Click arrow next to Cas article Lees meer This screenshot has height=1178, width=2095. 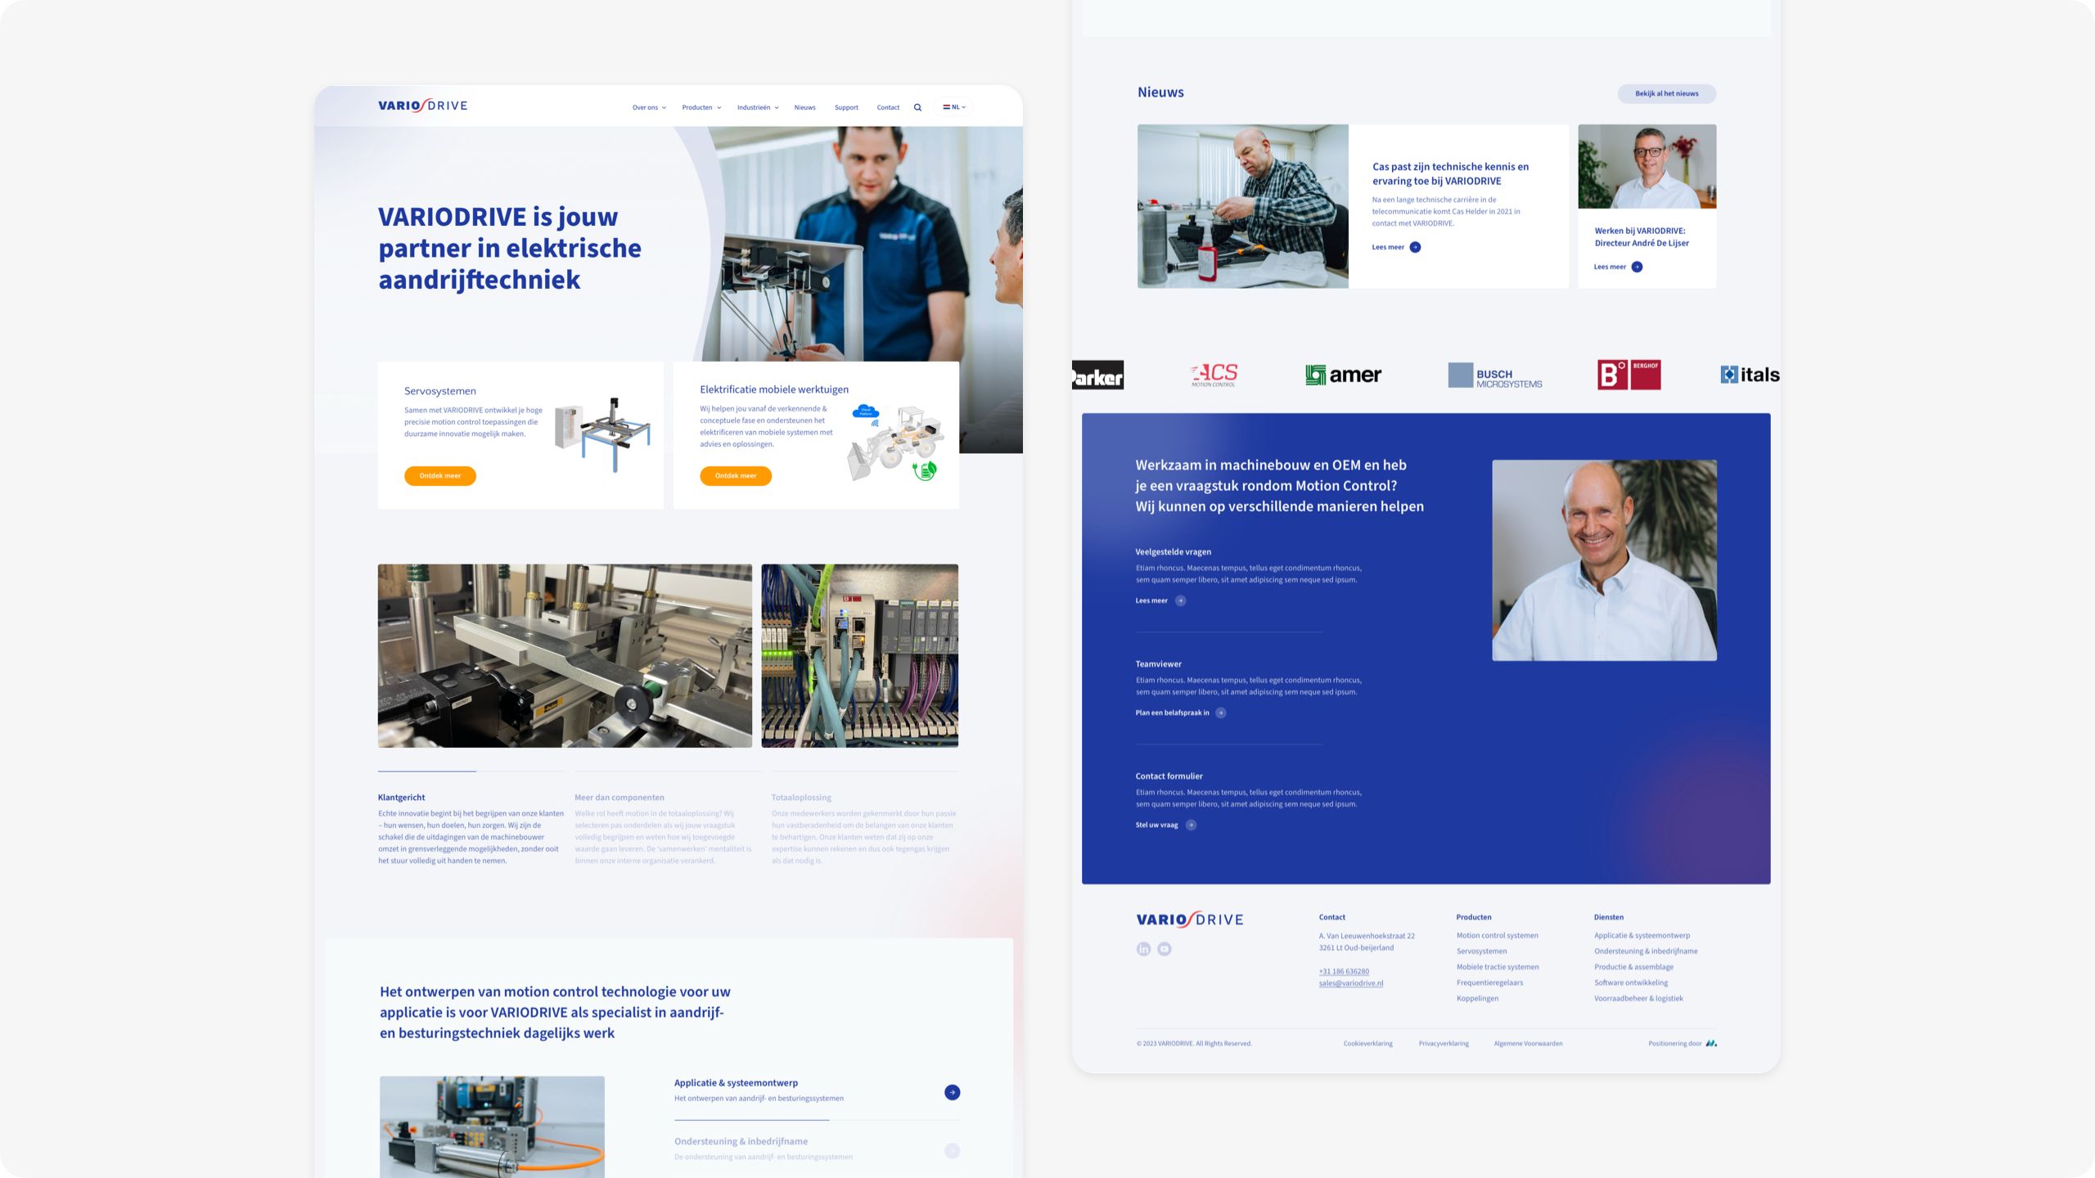(x=1415, y=247)
